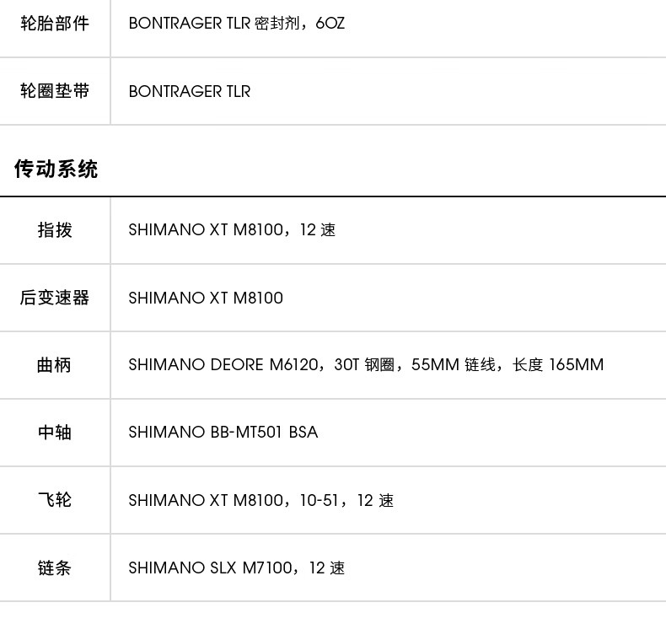Select the 后变速器 row label
666x624 pixels.
tap(55, 298)
